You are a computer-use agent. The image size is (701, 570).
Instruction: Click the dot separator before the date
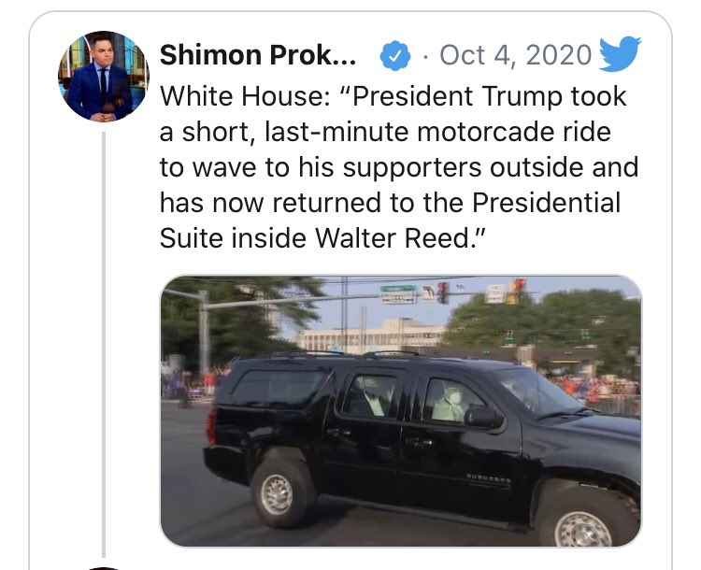(x=425, y=56)
